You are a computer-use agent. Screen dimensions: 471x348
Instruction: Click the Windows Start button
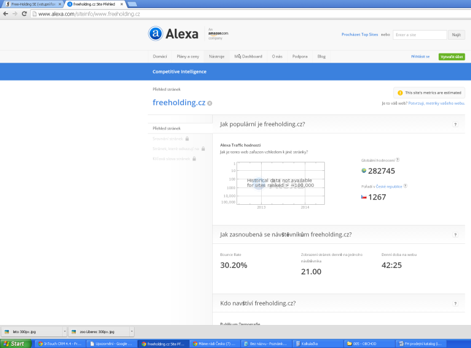click(16, 343)
